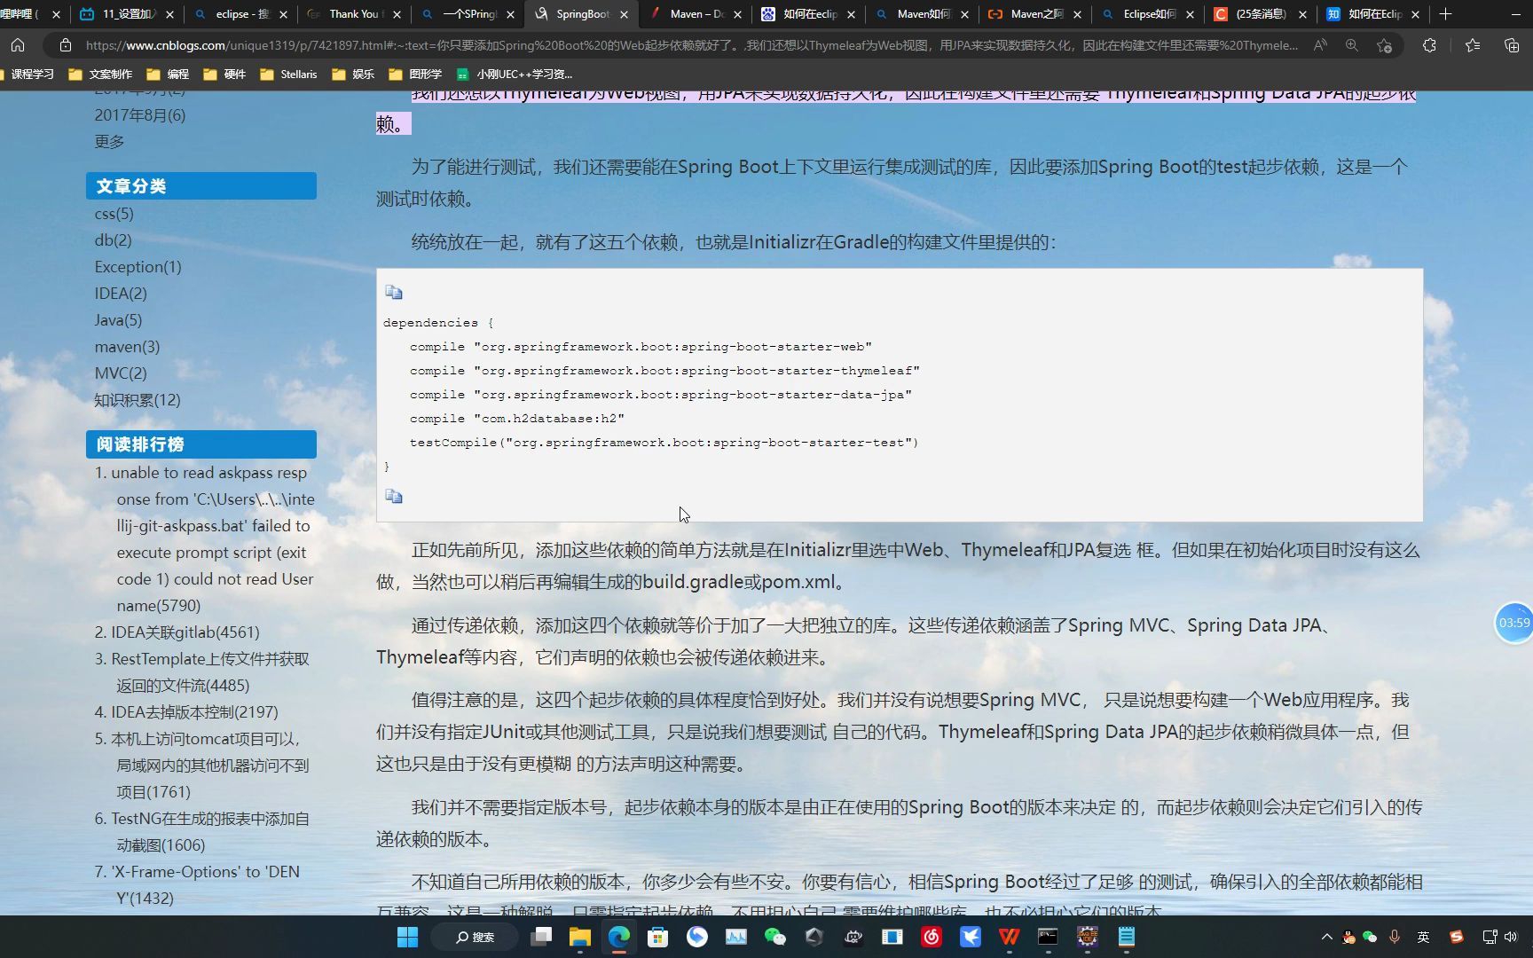Screen dimensions: 1533x958
Task: Open the 编程 bookmarks folder
Action: [x=168, y=75]
